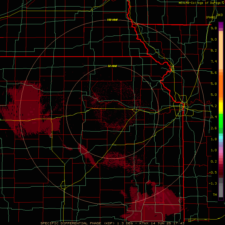Click the 1.8 scale value

[x=214, y=139]
